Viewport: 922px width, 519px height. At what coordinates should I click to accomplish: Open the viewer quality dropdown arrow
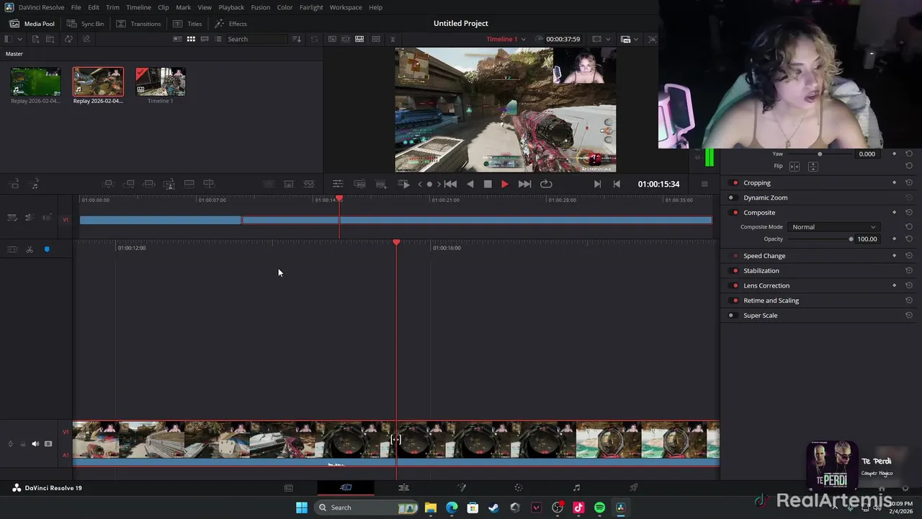635,39
